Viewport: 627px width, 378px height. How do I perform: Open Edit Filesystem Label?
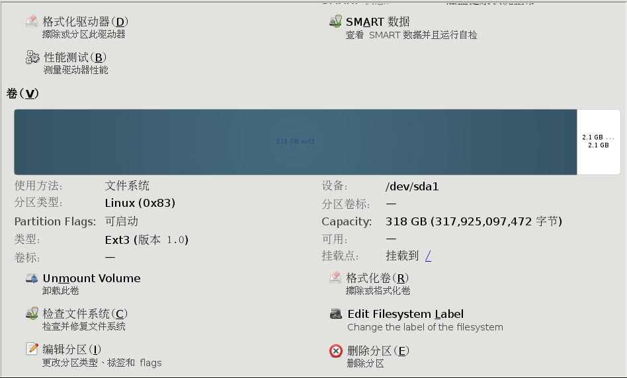point(405,314)
